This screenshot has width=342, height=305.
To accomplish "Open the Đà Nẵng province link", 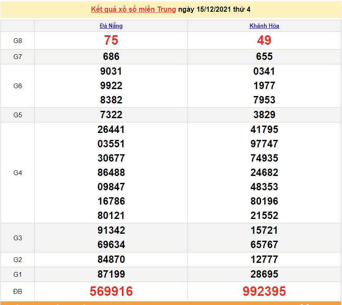I will pyautogui.click(x=111, y=26).
